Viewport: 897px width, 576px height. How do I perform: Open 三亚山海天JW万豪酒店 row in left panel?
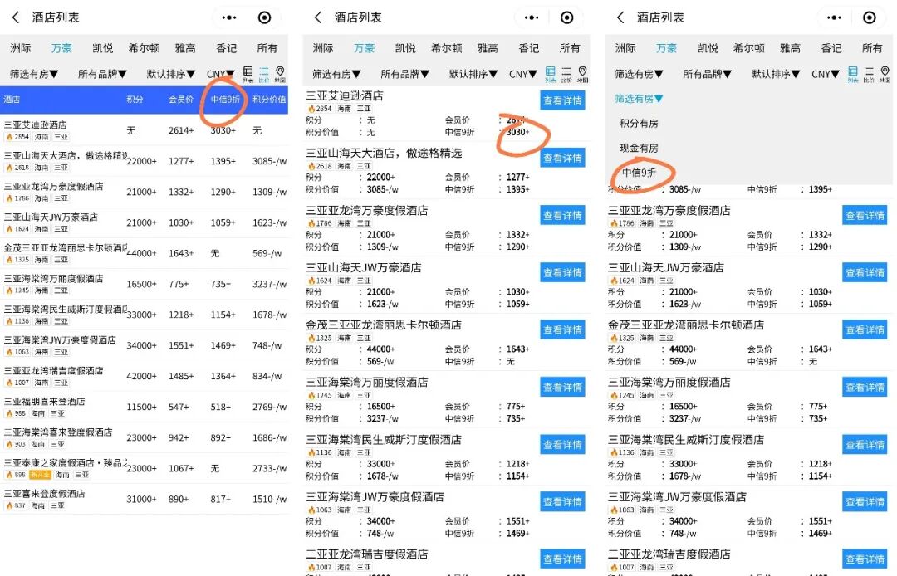click(x=145, y=222)
